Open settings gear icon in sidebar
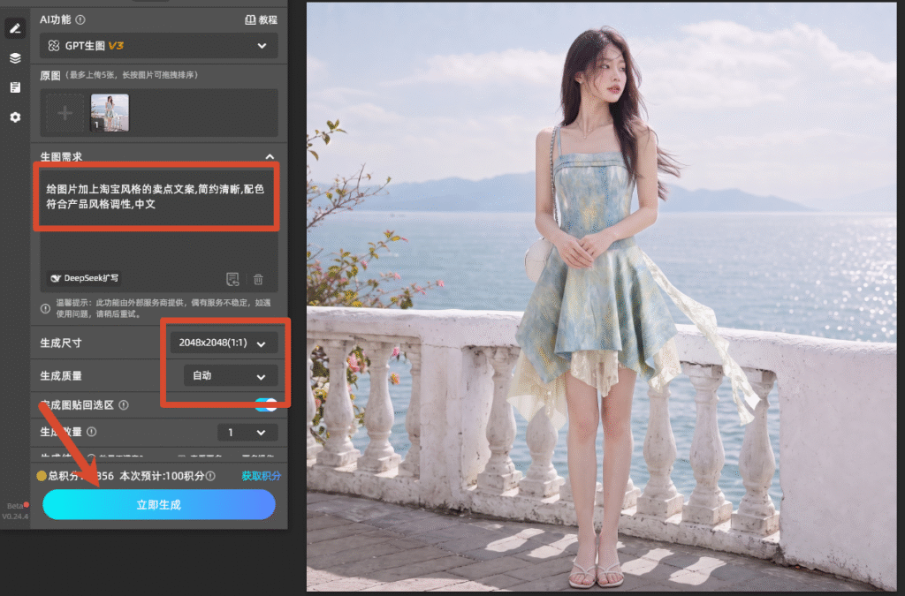 [x=15, y=117]
